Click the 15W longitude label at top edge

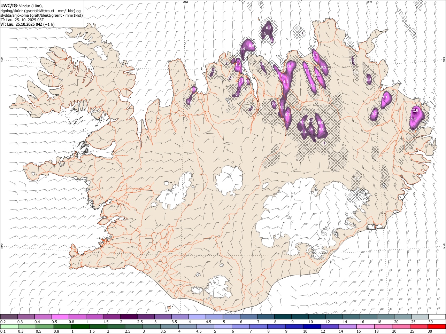[369, 2]
